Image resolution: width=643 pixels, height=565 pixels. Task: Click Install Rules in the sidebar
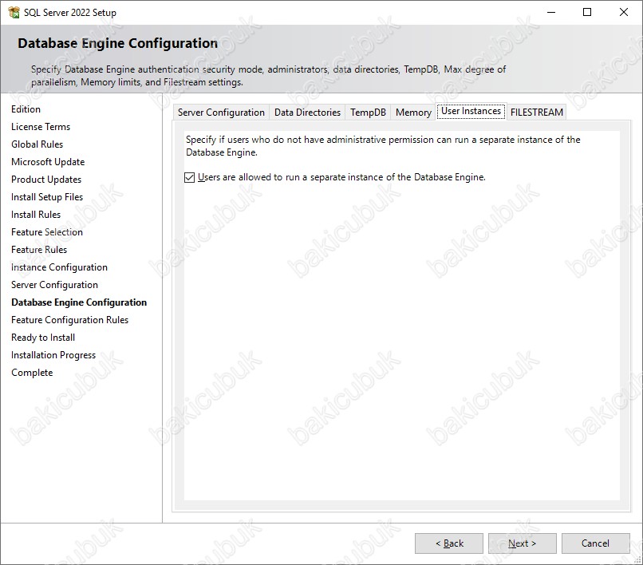pos(36,215)
